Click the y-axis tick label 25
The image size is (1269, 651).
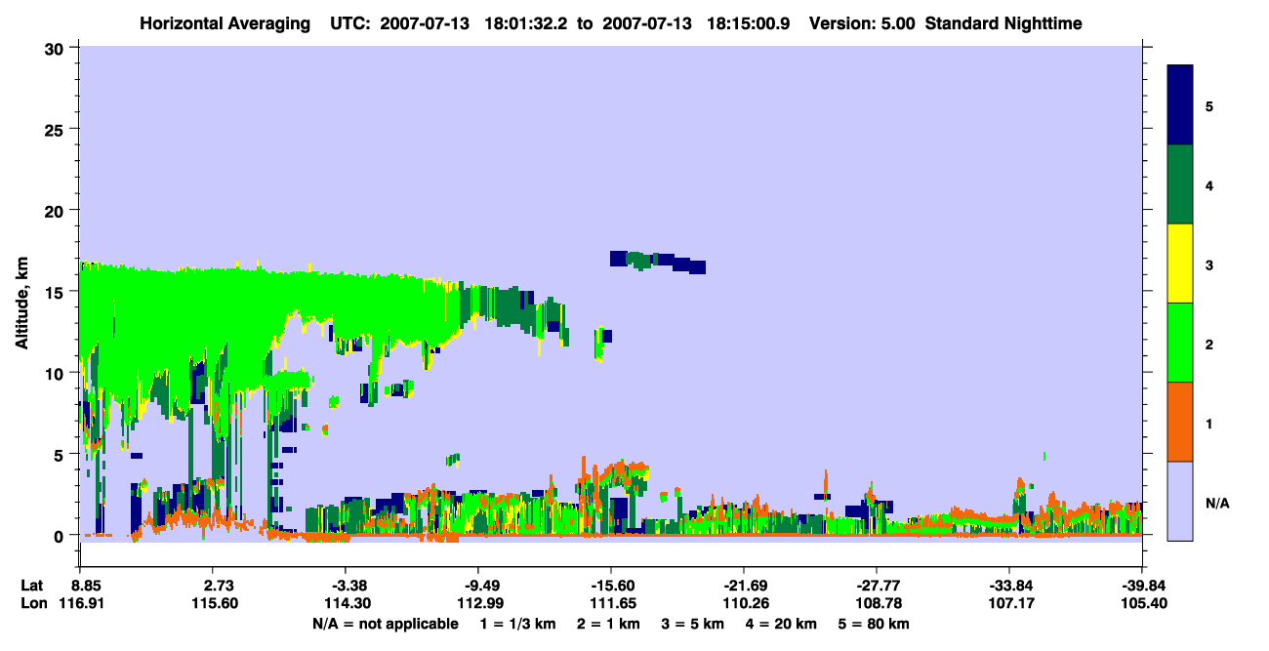pos(57,130)
